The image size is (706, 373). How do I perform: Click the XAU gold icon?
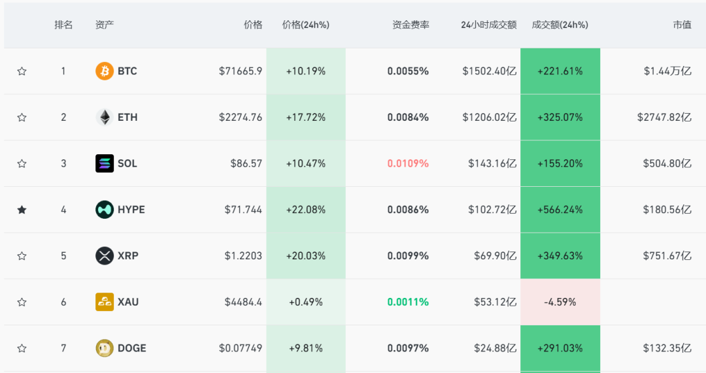tap(105, 302)
